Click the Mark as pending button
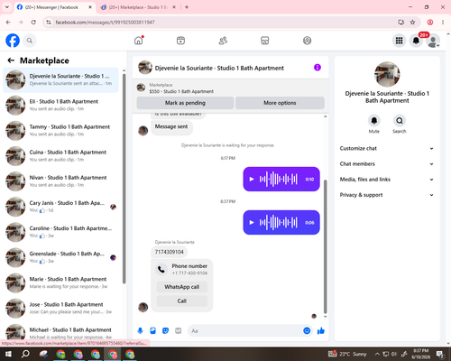Viewport: 451px width, 361px height. 185,103
